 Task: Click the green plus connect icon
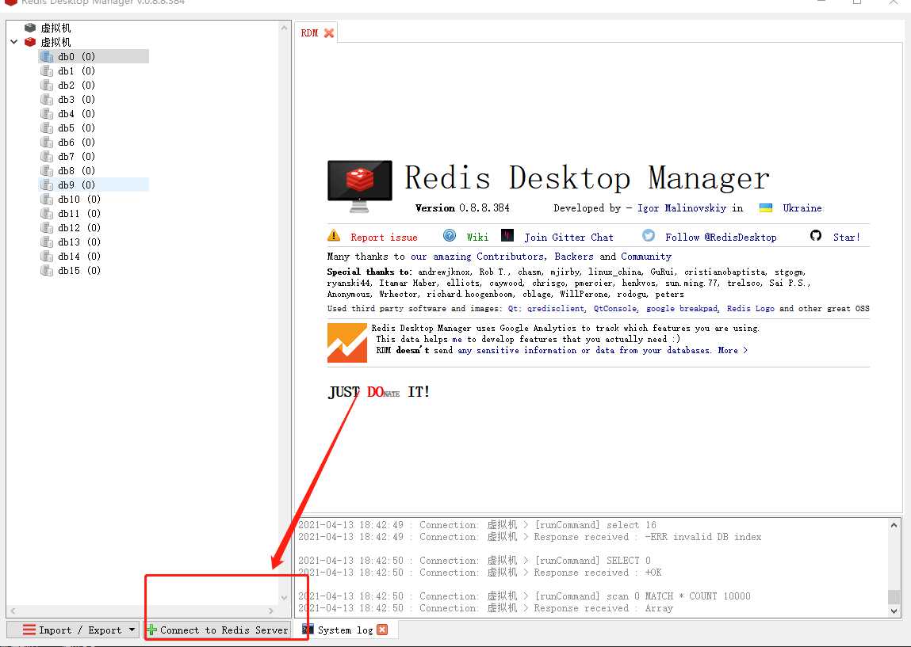coord(151,630)
